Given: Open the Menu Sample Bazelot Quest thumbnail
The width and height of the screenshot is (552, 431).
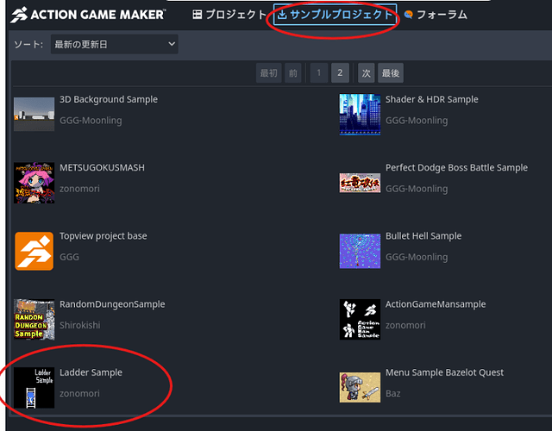Looking at the screenshot, I should [360, 387].
